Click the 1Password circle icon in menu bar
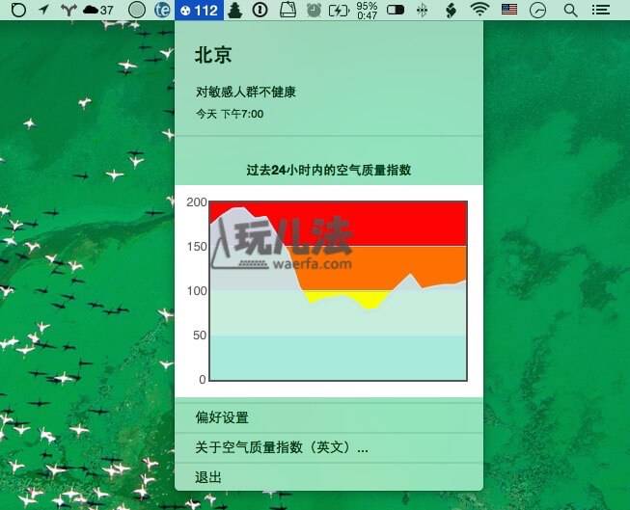630x510 pixels. pos(260,10)
